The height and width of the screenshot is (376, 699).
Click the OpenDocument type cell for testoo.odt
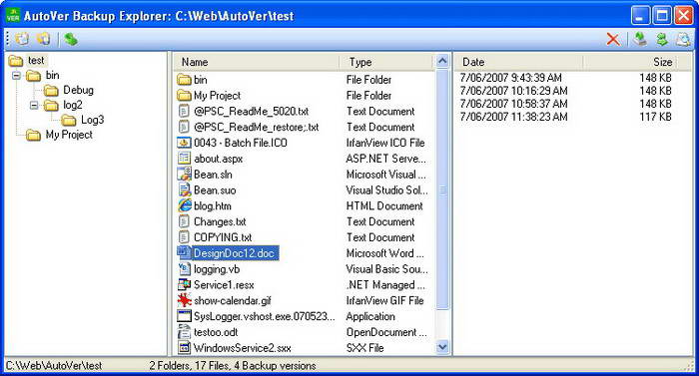[386, 332]
